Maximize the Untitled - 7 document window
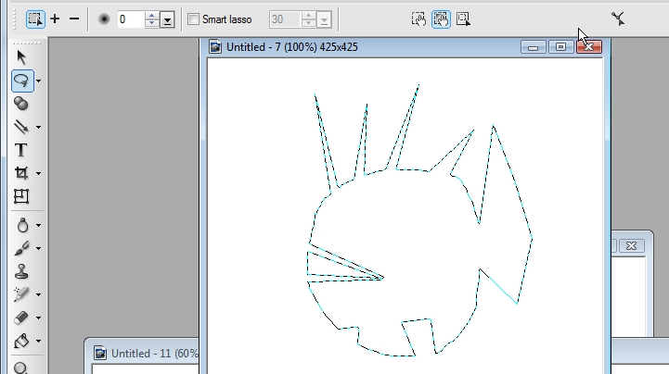This screenshot has width=669, height=374. point(561,46)
